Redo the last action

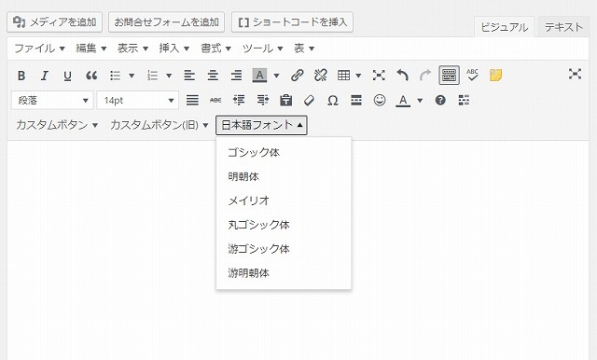425,76
